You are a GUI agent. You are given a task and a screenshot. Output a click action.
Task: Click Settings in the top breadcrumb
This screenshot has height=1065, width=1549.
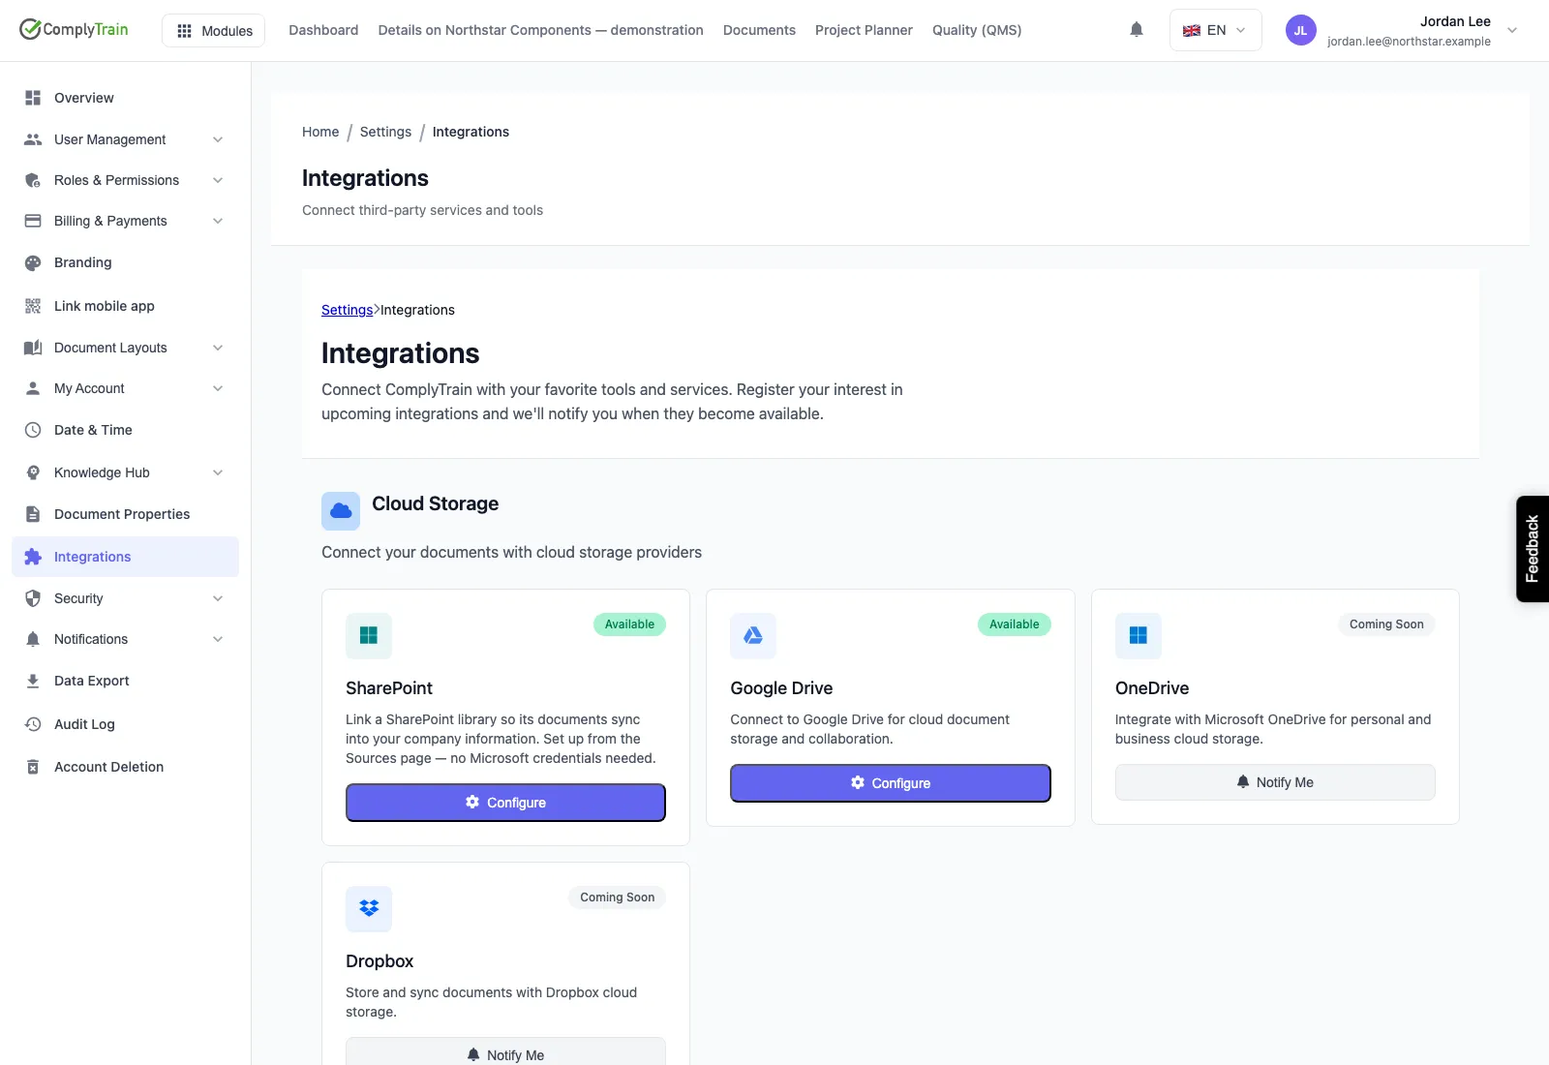coord(385,132)
